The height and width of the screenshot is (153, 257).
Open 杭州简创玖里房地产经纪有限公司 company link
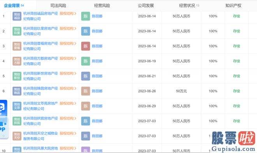click(x=40, y=31)
